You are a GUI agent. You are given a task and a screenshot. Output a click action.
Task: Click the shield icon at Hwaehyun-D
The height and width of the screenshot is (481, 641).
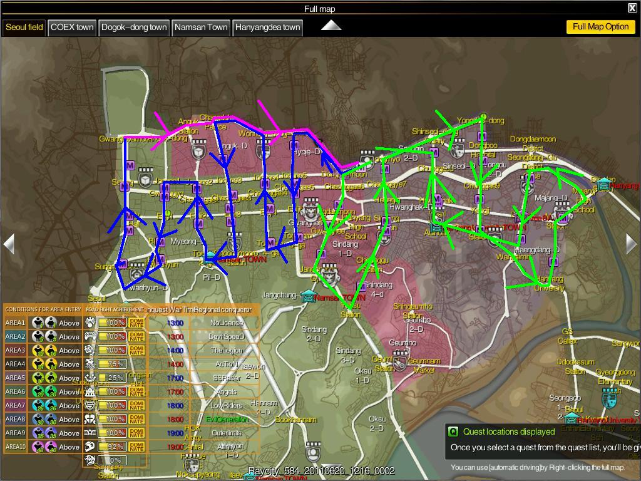point(137,272)
